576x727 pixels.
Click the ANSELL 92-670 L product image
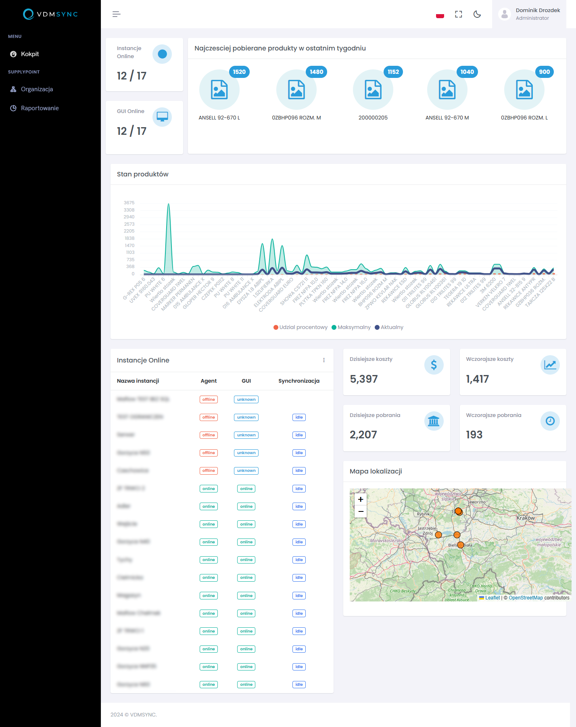click(219, 90)
